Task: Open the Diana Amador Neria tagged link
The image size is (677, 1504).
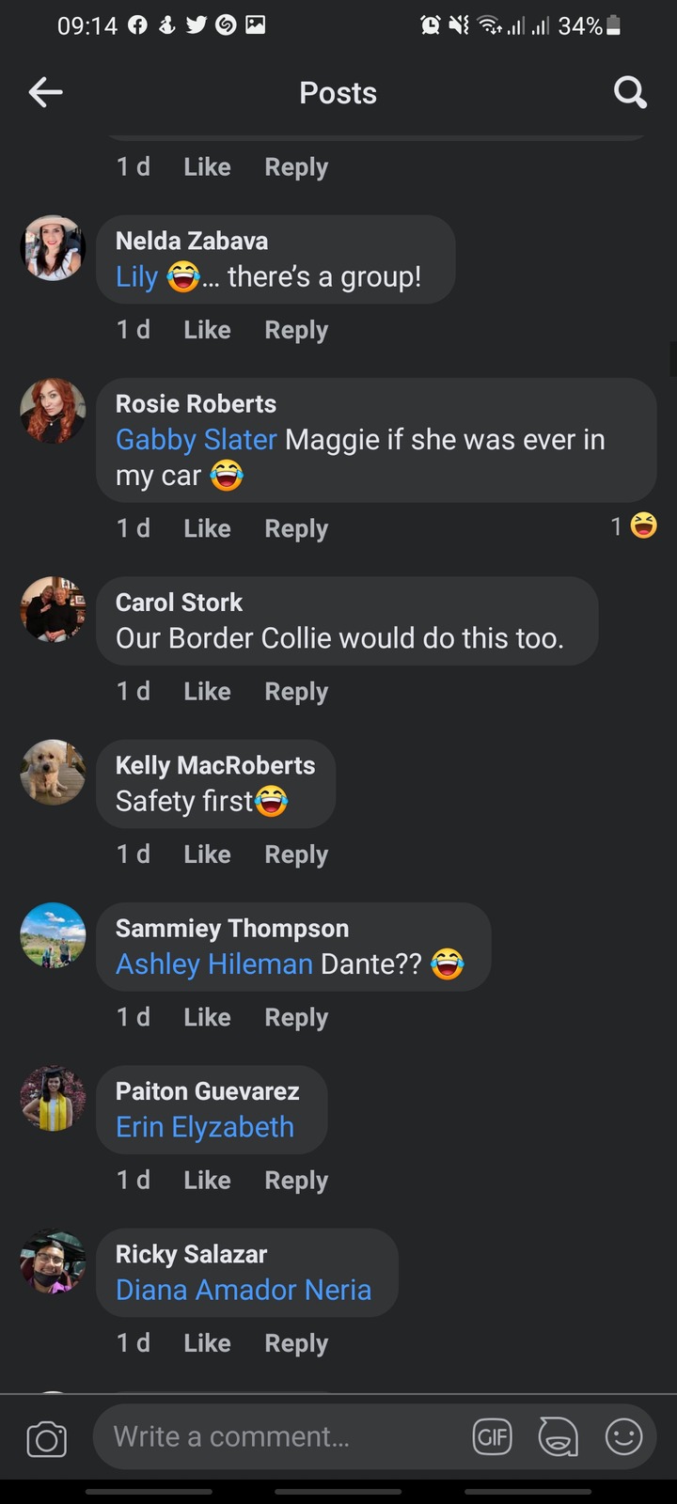Action: point(244,1290)
